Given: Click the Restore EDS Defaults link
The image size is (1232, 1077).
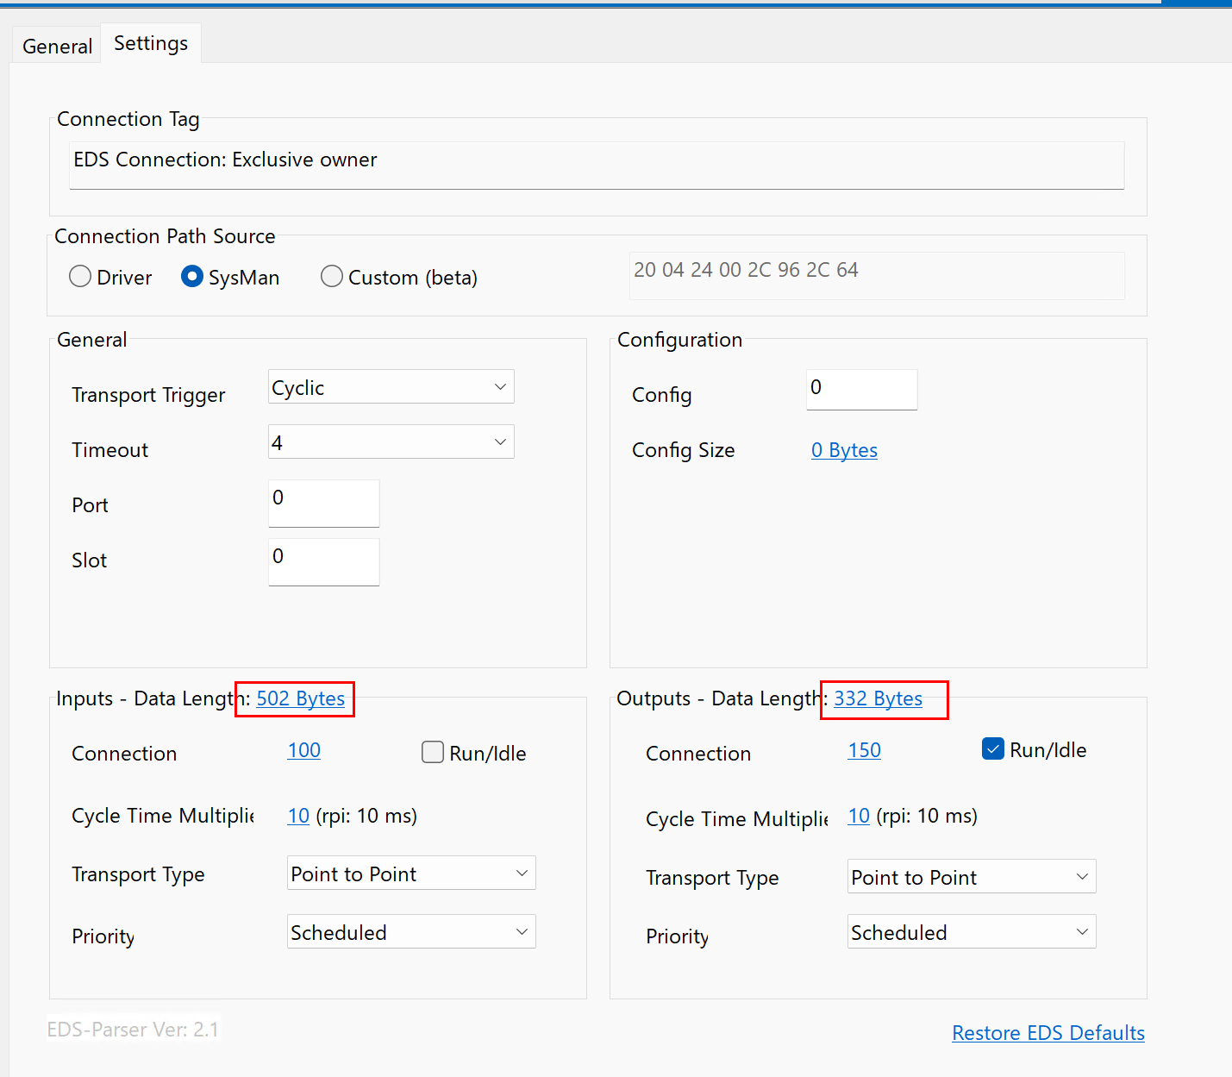Looking at the screenshot, I should (1048, 1033).
